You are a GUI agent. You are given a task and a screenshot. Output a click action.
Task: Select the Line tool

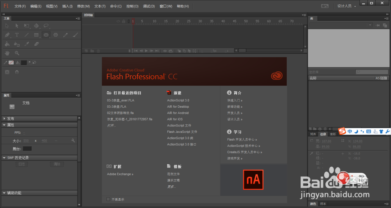coord(27,35)
